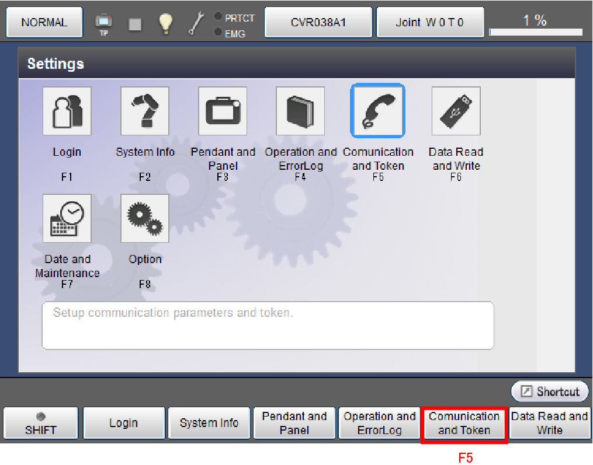593x465 pixels.
Task: Click the description text box
Action: [x=268, y=325]
